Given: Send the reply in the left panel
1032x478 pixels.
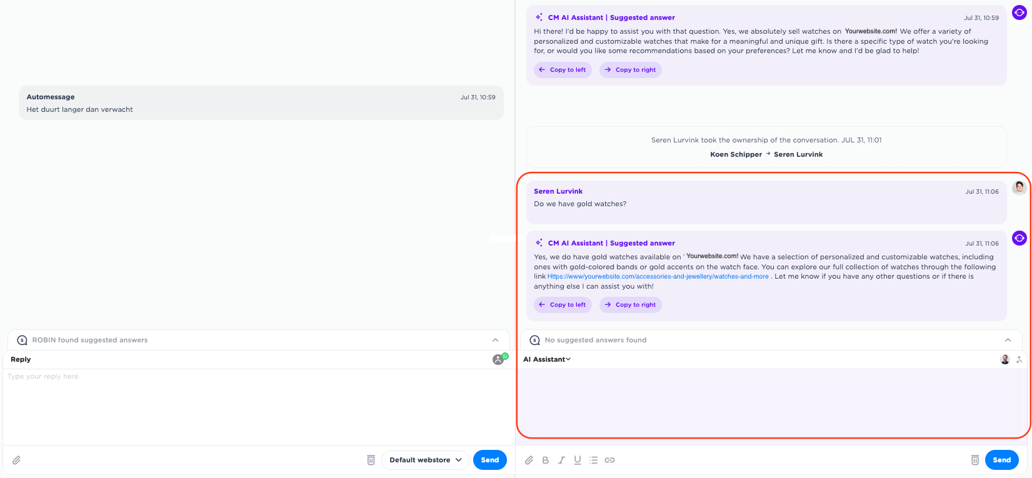Looking at the screenshot, I should [x=489, y=460].
